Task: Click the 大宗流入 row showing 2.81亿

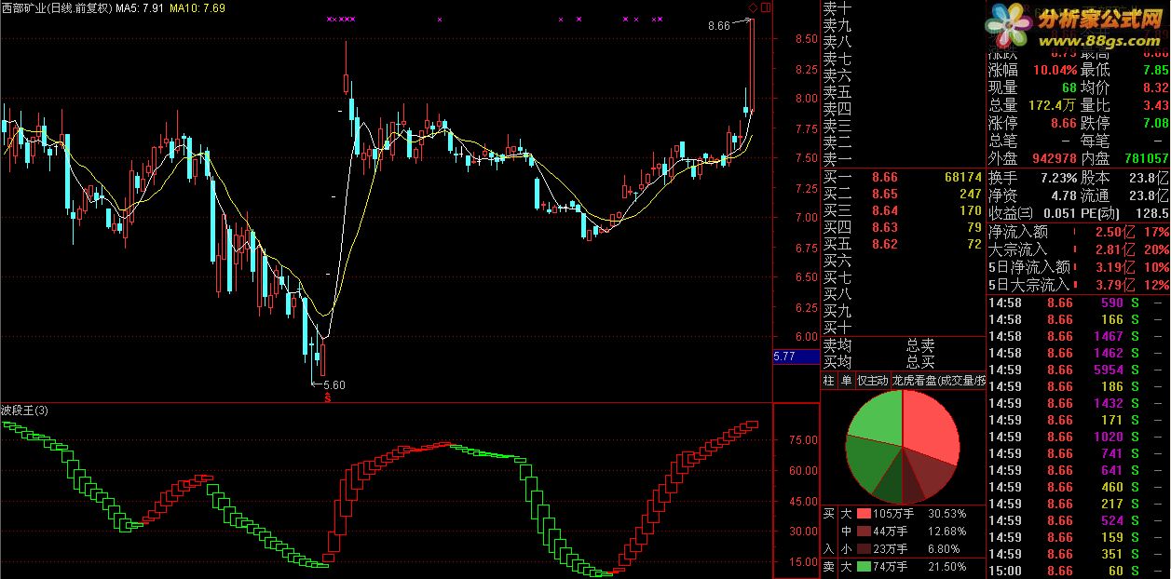Action: tap(1078, 249)
